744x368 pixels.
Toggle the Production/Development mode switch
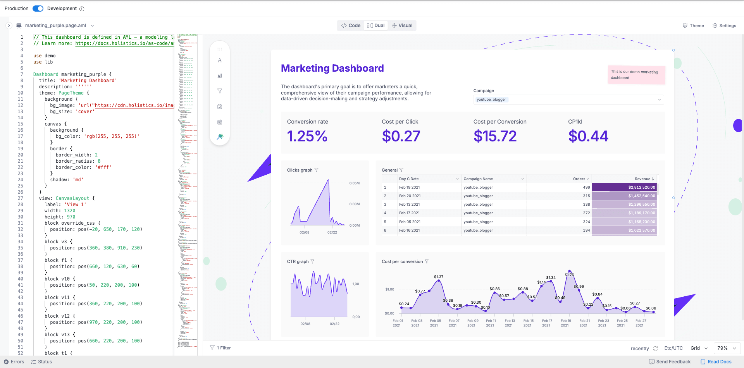tap(38, 9)
